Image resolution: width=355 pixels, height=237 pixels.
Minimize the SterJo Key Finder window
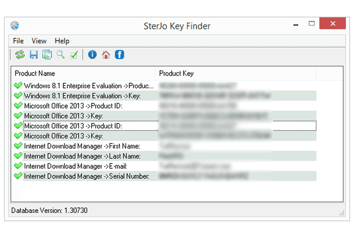296,24
